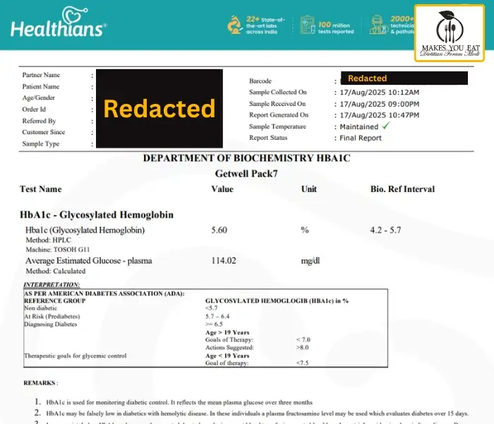494x424 pixels.
Task: Click the Makes You Eat logo
Action: click(x=453, y=37)
